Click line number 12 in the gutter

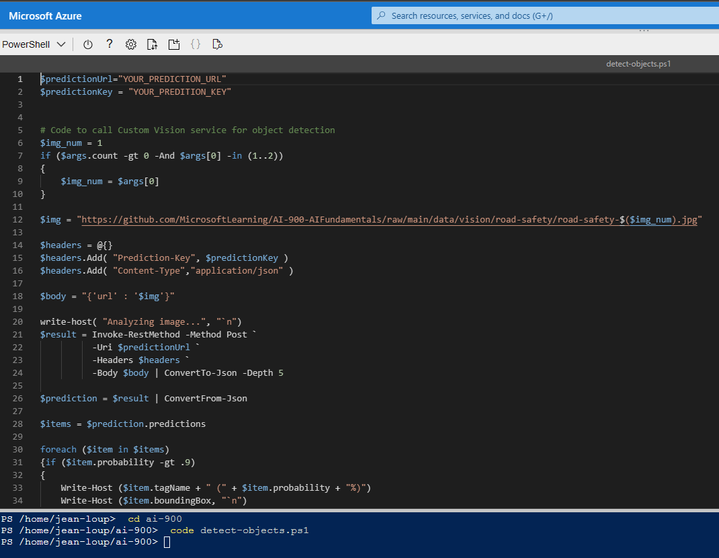[x=17, y=220]
